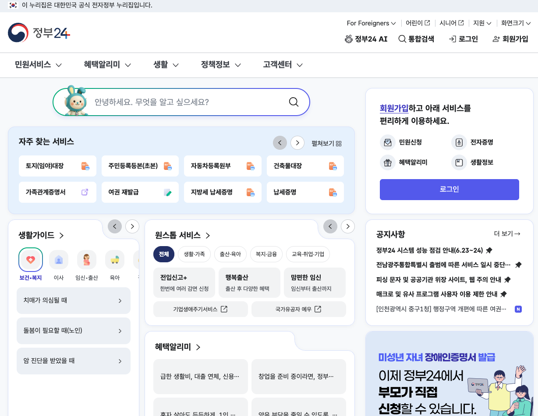Click the underlined 회원가입 link in panel

[394, 108]
